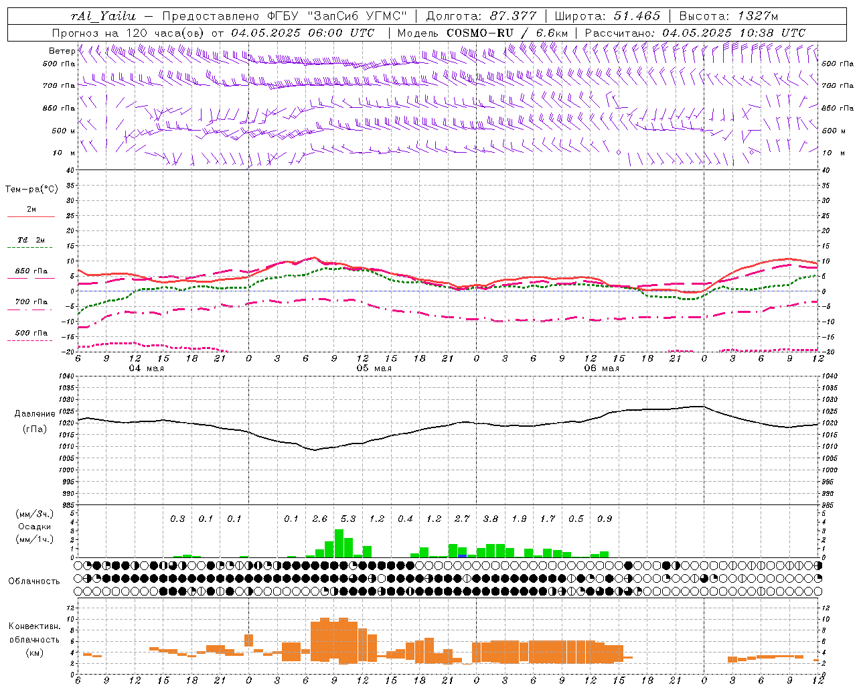This screenshot has height=686, width=857.
Task: Click the text "Прогноз на 120 часа(ов)"
Action: (x=129, y=33)
